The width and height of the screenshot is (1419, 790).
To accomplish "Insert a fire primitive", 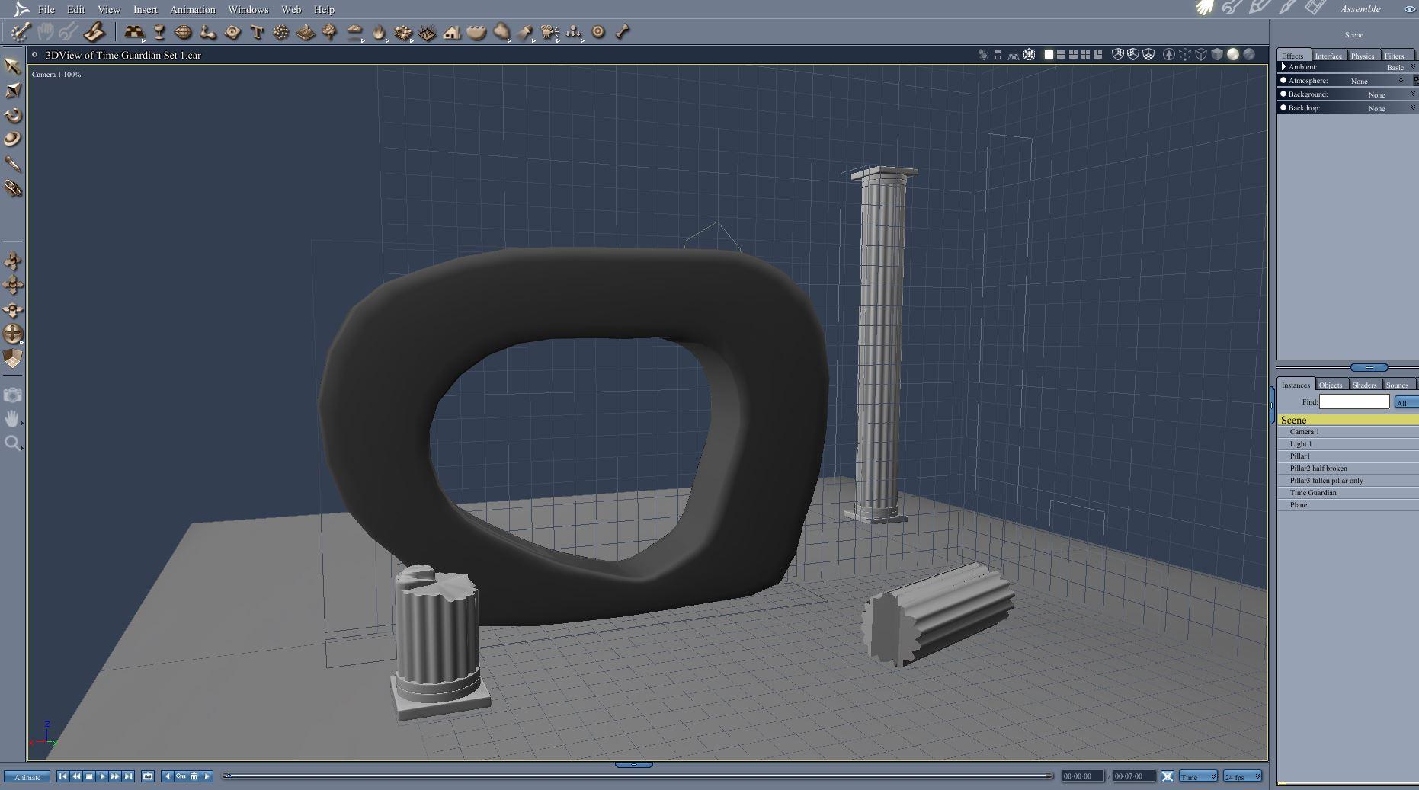I will [x=379, y=32].
